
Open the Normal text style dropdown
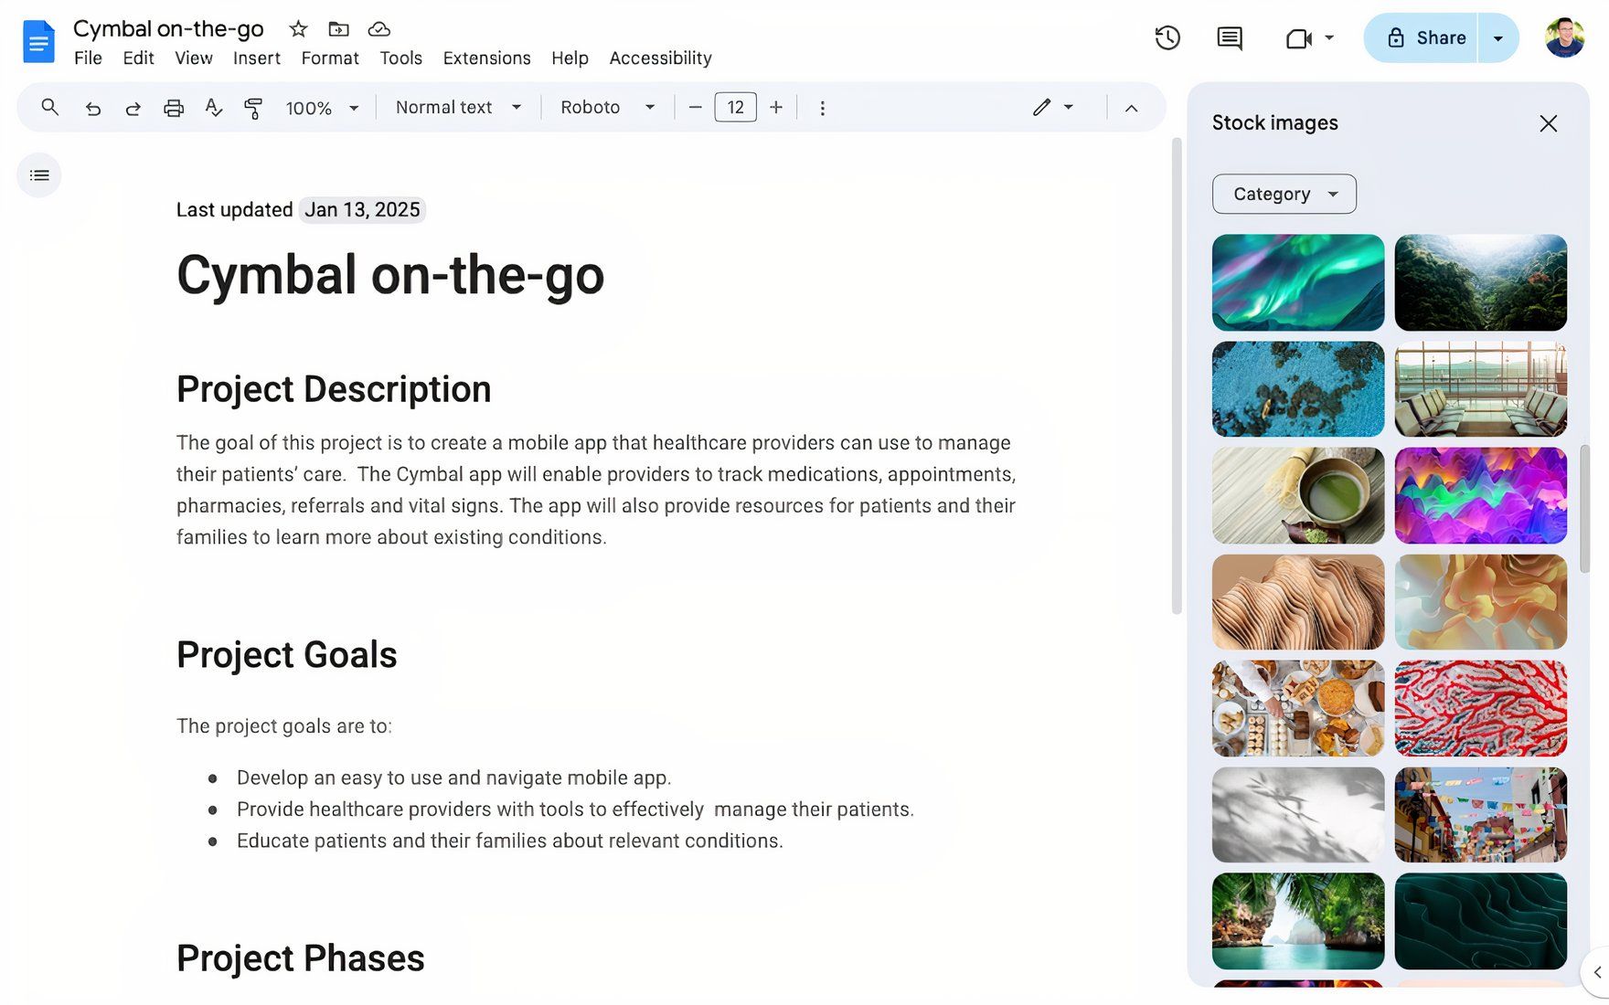pyautogui.click(x=458, y=108)
